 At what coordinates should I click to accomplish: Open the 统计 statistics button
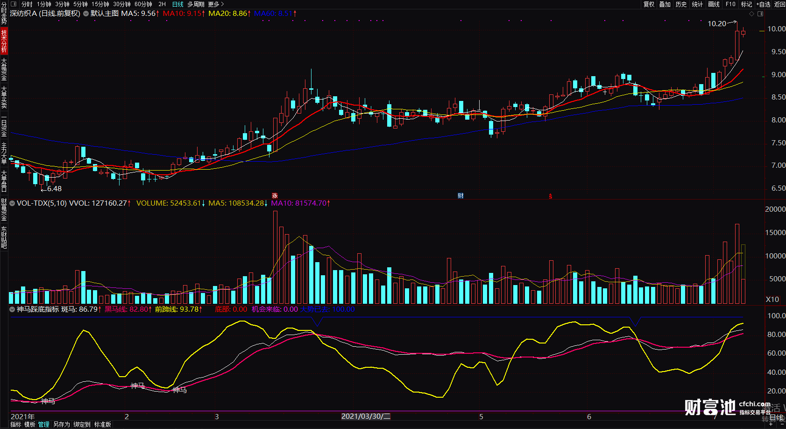pos(698,4)
